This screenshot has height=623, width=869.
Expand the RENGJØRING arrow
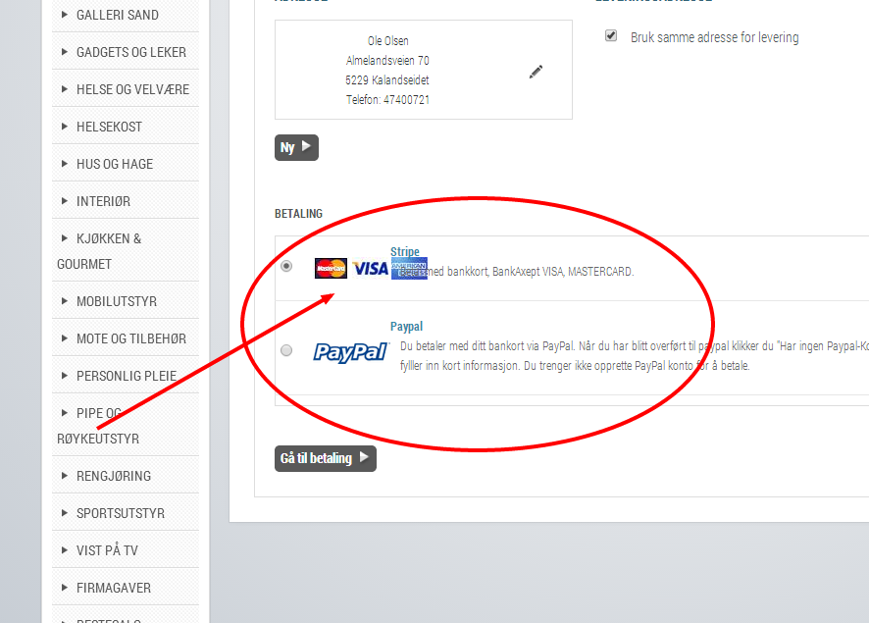65,476
